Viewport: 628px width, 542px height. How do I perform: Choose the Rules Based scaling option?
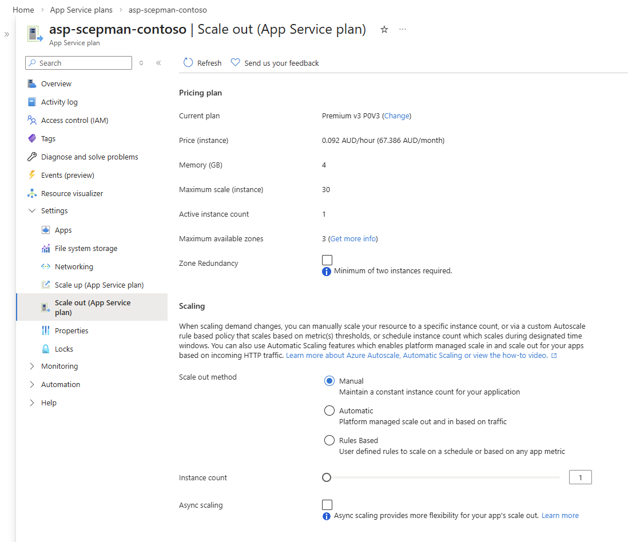pos(329,440)
